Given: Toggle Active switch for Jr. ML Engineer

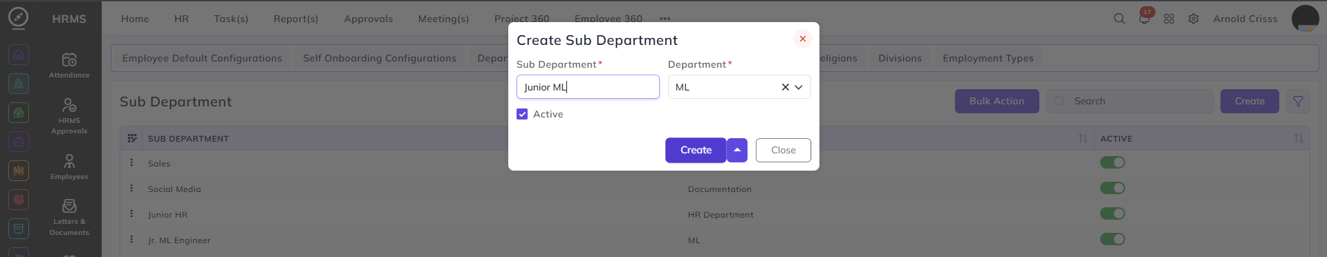Looking at the screenshot, I should click(1112, 239).
